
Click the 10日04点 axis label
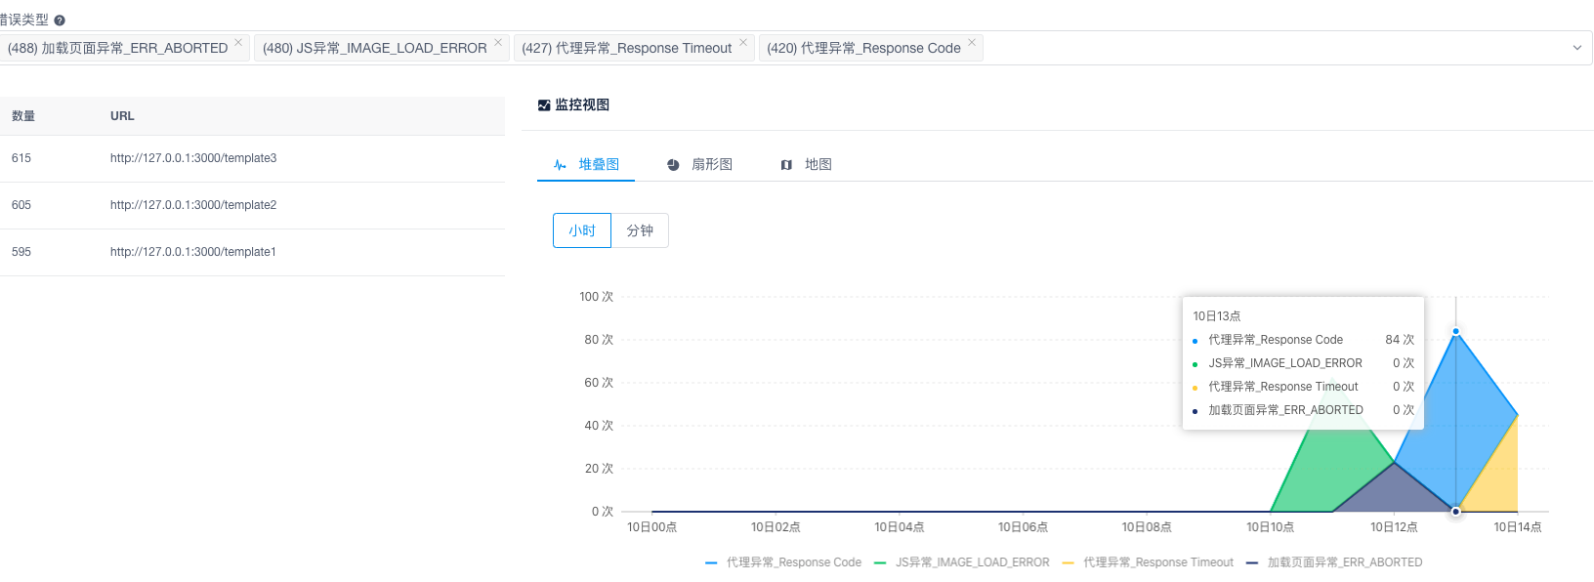coord(900,527)
